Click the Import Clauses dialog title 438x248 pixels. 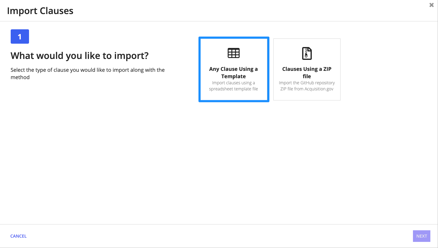click(40, 11)
